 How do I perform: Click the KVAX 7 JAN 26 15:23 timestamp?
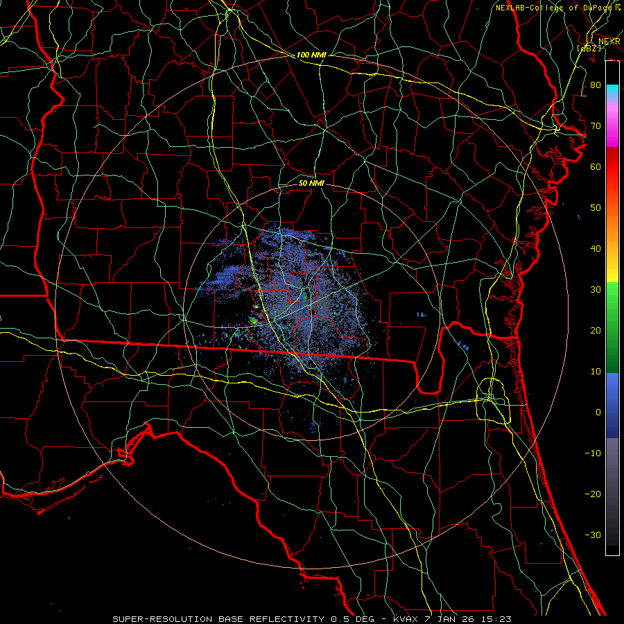click(452, 619)
